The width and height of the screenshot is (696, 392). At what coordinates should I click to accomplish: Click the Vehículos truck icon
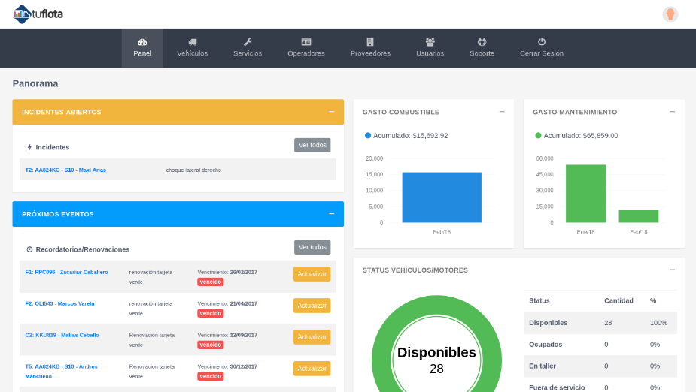[x=192, y=42]
